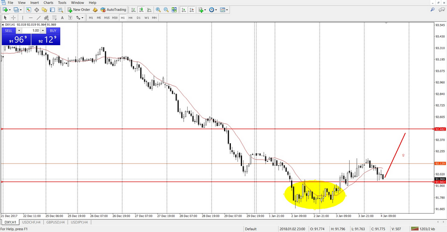Expand the indicators list dropdown
This screenshot has height=232, width=447.
coord(206,10)
